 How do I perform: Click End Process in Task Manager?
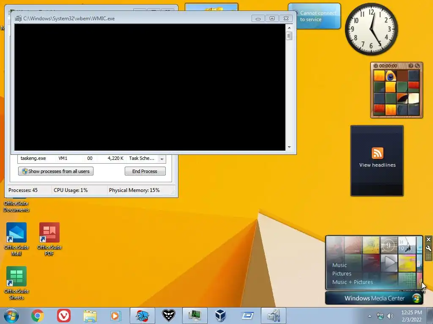pyautogui.click(x=145, y=171)
